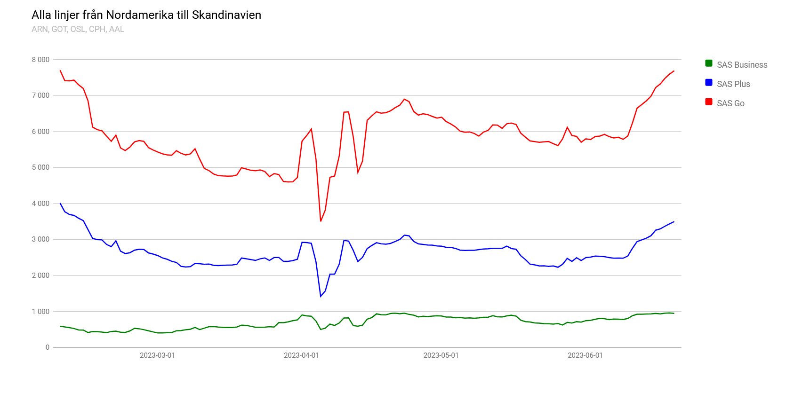Screen dimensions: 802x416
Task: Click the blue line's lowest dip in early April
Action: (x=321, y=296)
